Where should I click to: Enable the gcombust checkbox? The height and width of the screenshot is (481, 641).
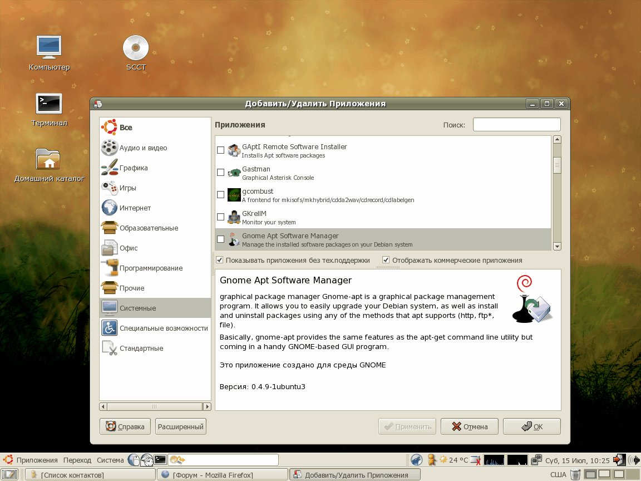[221, 195]
